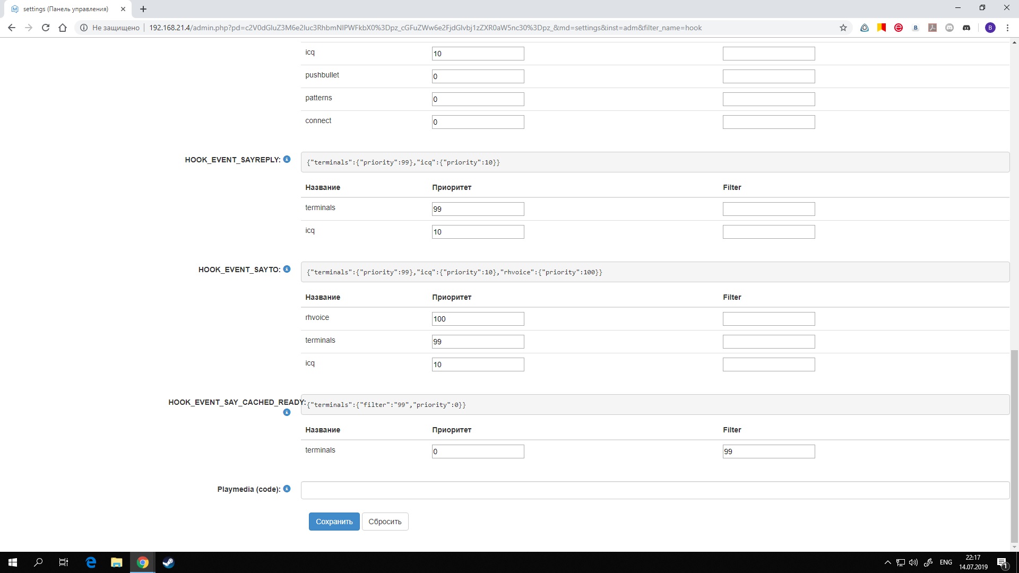This screenshot has height=573, width=1019.
Task: Open Chrome three-dot menu
Action: [x=1007, y=28]
